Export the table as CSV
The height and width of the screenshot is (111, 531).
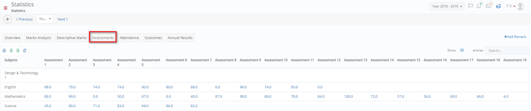click(18, 50)
